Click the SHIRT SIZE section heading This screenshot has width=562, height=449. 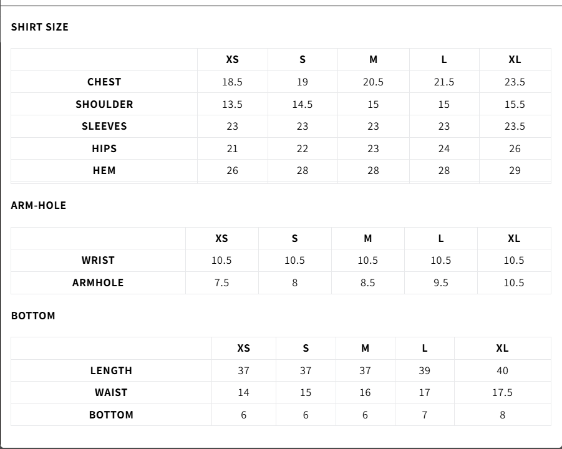pos(40,27)
